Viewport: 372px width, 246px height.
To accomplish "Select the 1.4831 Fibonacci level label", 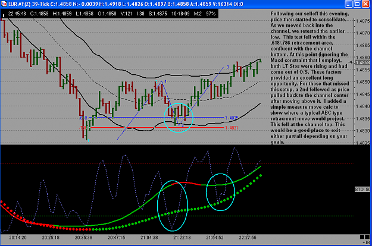I will [x=232, y=128].
